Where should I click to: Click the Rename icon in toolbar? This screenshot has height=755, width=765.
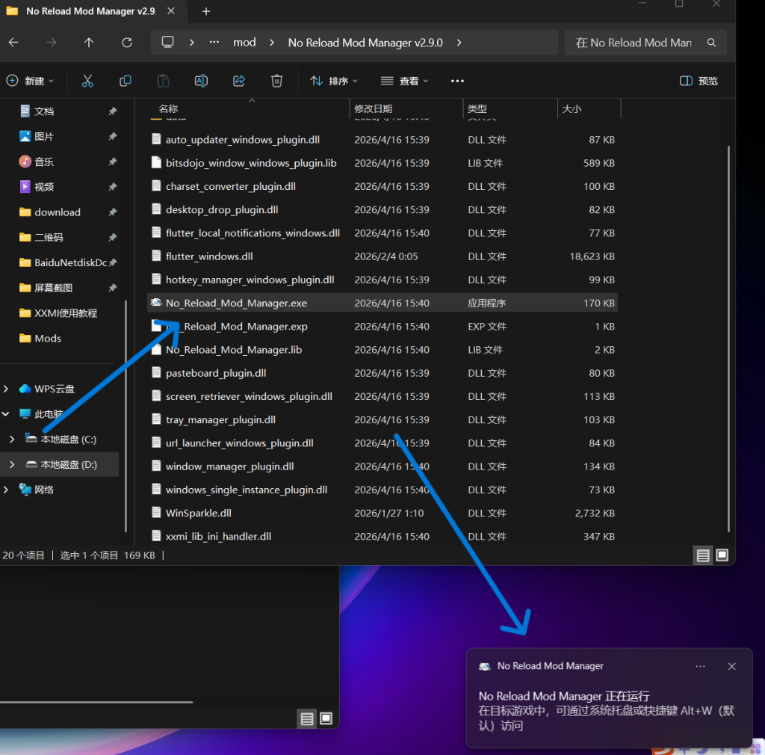[201, 81]
